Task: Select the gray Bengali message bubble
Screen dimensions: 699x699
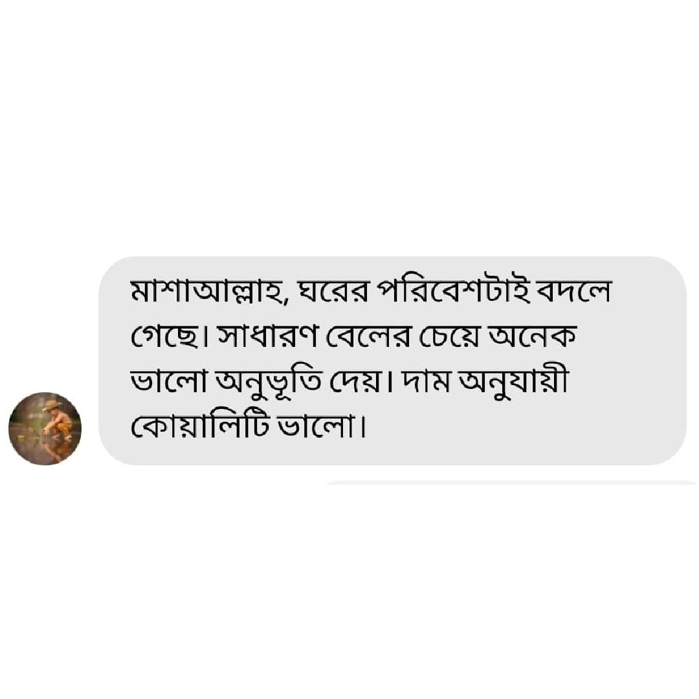Action: pos(392,361)
